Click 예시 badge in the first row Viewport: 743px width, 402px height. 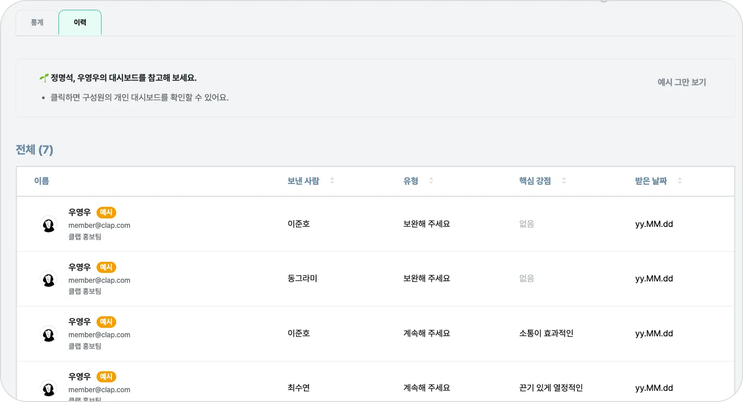point(106,213)
